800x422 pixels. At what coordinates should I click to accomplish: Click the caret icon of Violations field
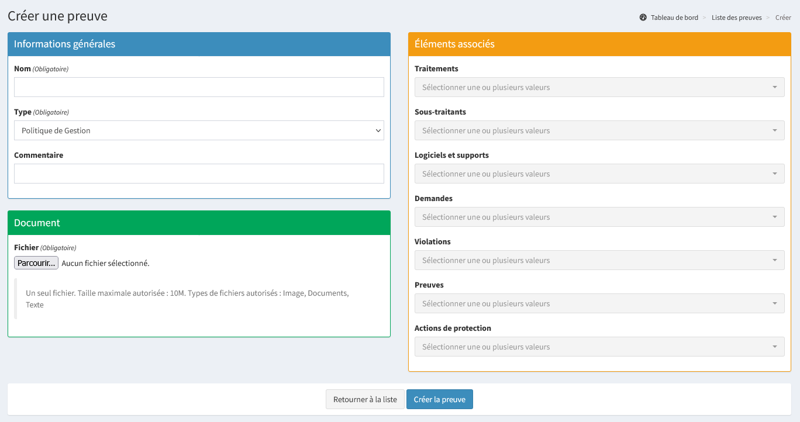[x=775, y=260]
